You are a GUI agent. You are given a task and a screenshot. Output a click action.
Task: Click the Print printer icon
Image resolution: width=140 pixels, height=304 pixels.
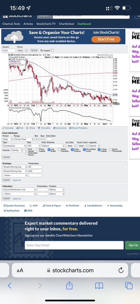click(18, 128)
